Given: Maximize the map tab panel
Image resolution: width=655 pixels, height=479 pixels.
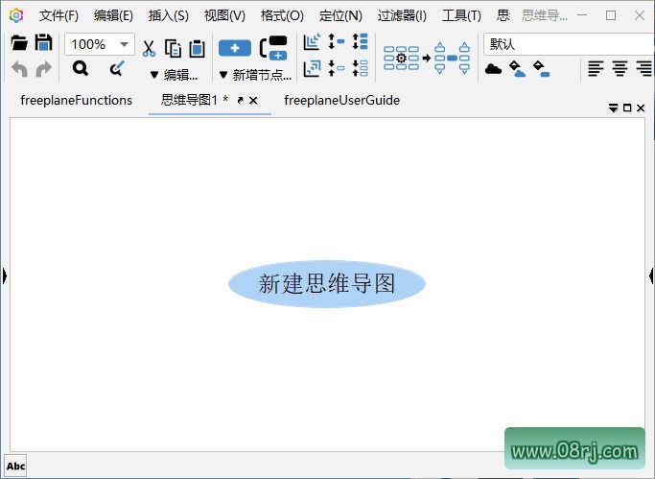Looking at the screenshot, I should [627, 108].
